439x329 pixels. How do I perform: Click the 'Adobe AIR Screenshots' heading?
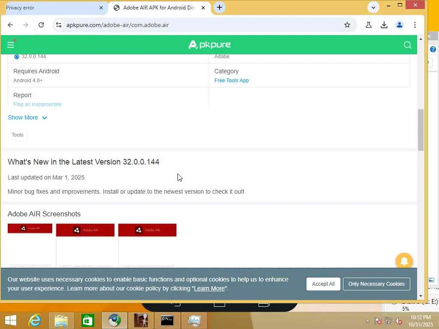44,214
